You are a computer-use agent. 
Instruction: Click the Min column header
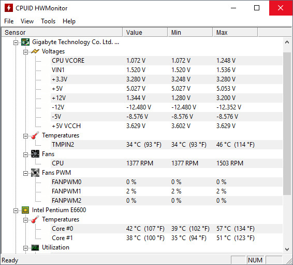191,32
